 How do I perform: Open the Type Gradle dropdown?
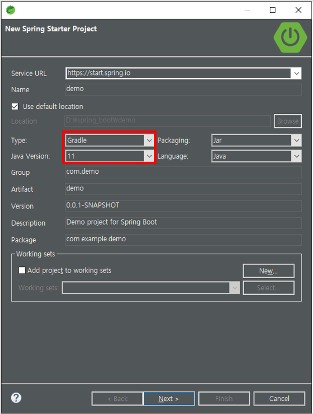[110, 140]
